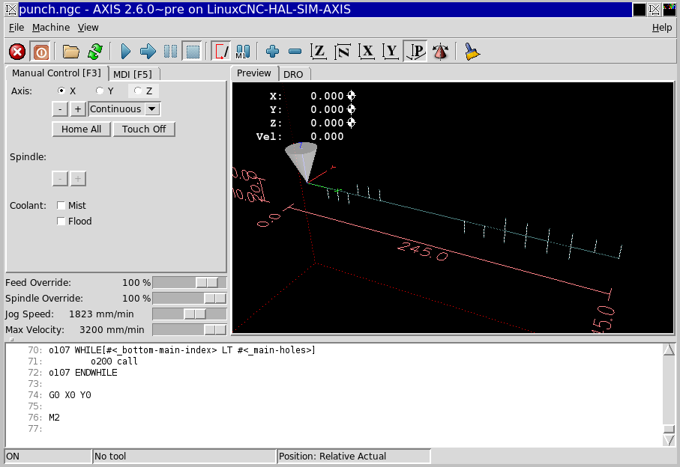The width and height of the screenshot is (680, 467).
Task: Enable Flood coolant checkbox
Action: pyautogui.click(x=61, y=222)
